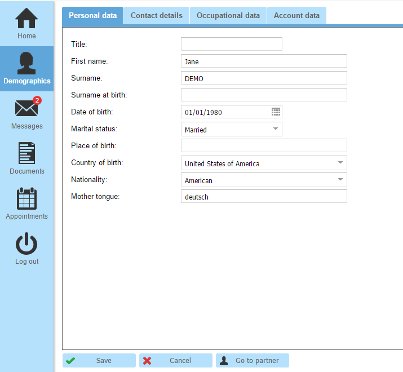This screenshot has width=403, height=372.
Task: Focus the Surname at birth field
Action: coord(264,95)
